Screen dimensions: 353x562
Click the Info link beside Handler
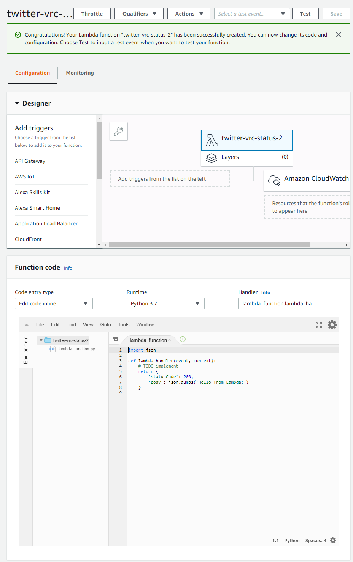(266, 292)
